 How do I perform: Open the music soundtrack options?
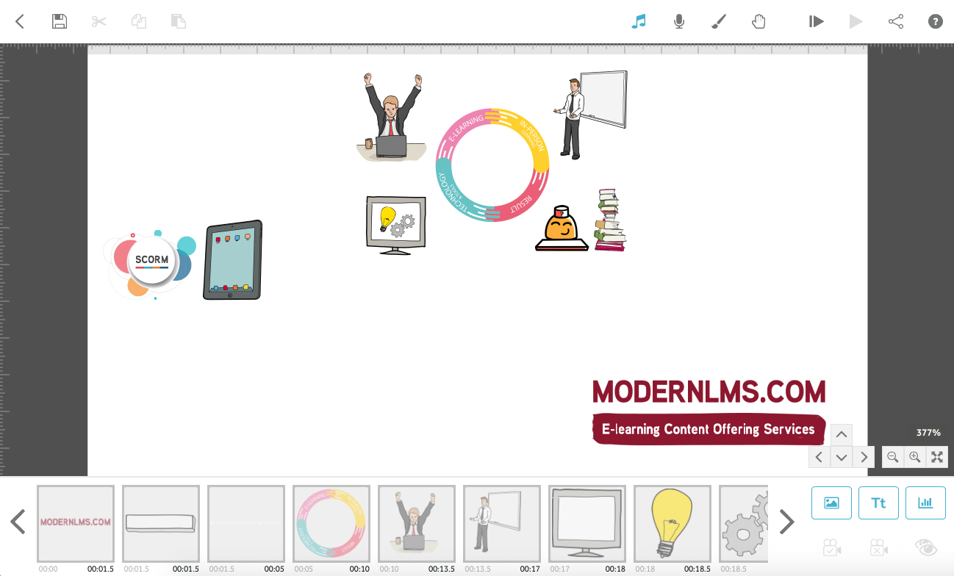point(639,21)
